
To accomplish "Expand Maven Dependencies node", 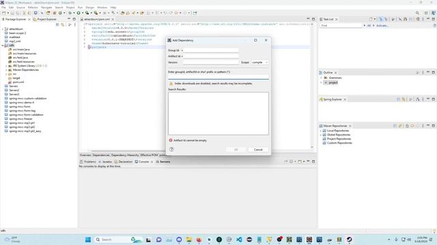I will pyautogui.click(x=6, y=70).
